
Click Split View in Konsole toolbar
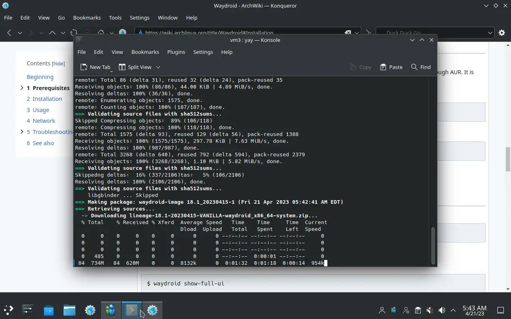[x=135, y=67]
